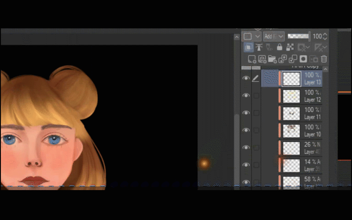Open the Add blending mode dropdown
The width and height of the screenshot is (352, 220).
pos(274,37)
